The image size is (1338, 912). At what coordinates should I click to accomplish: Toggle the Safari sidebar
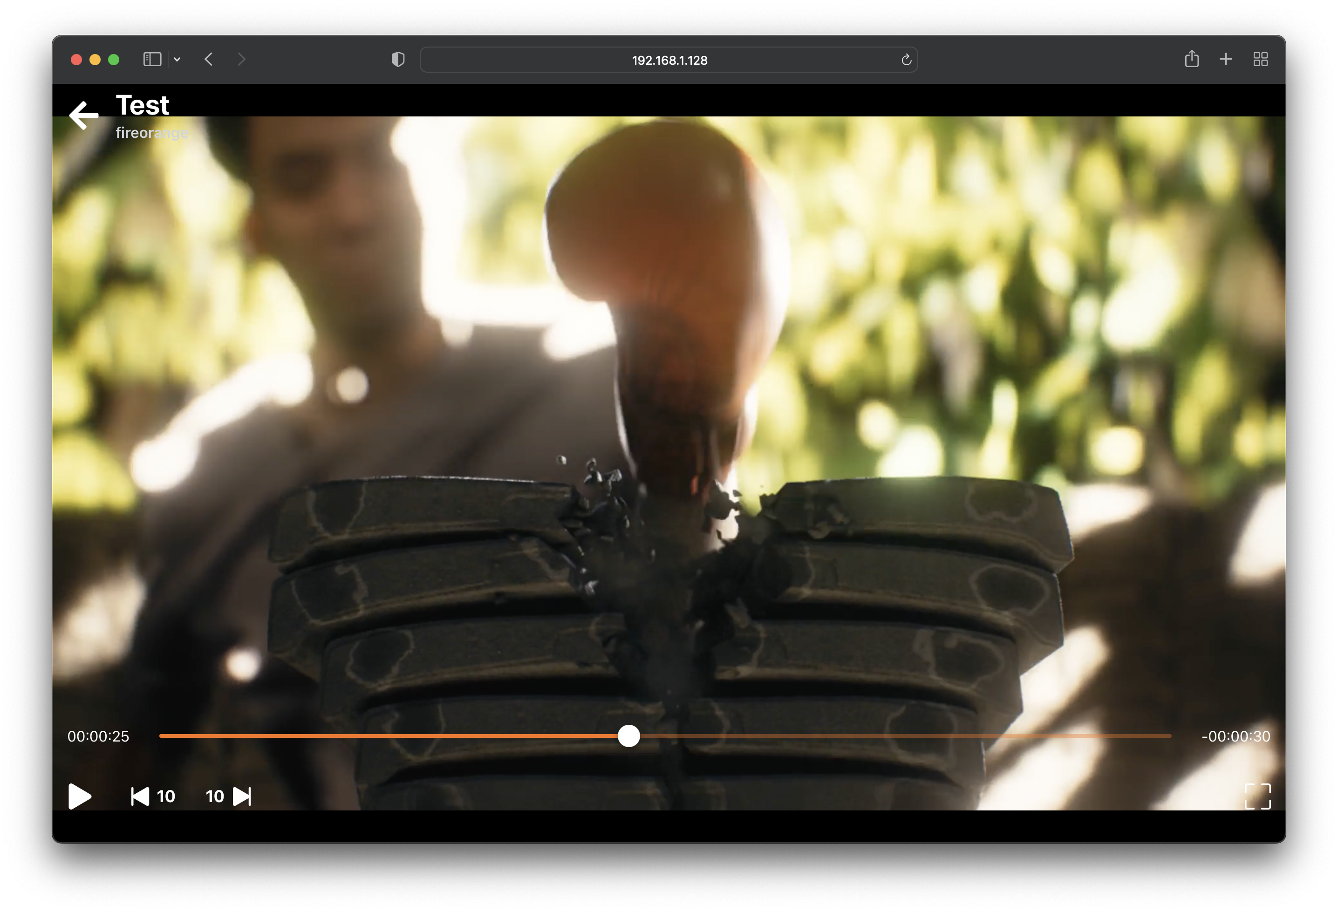pyautogui.click(x=152, y=59)
